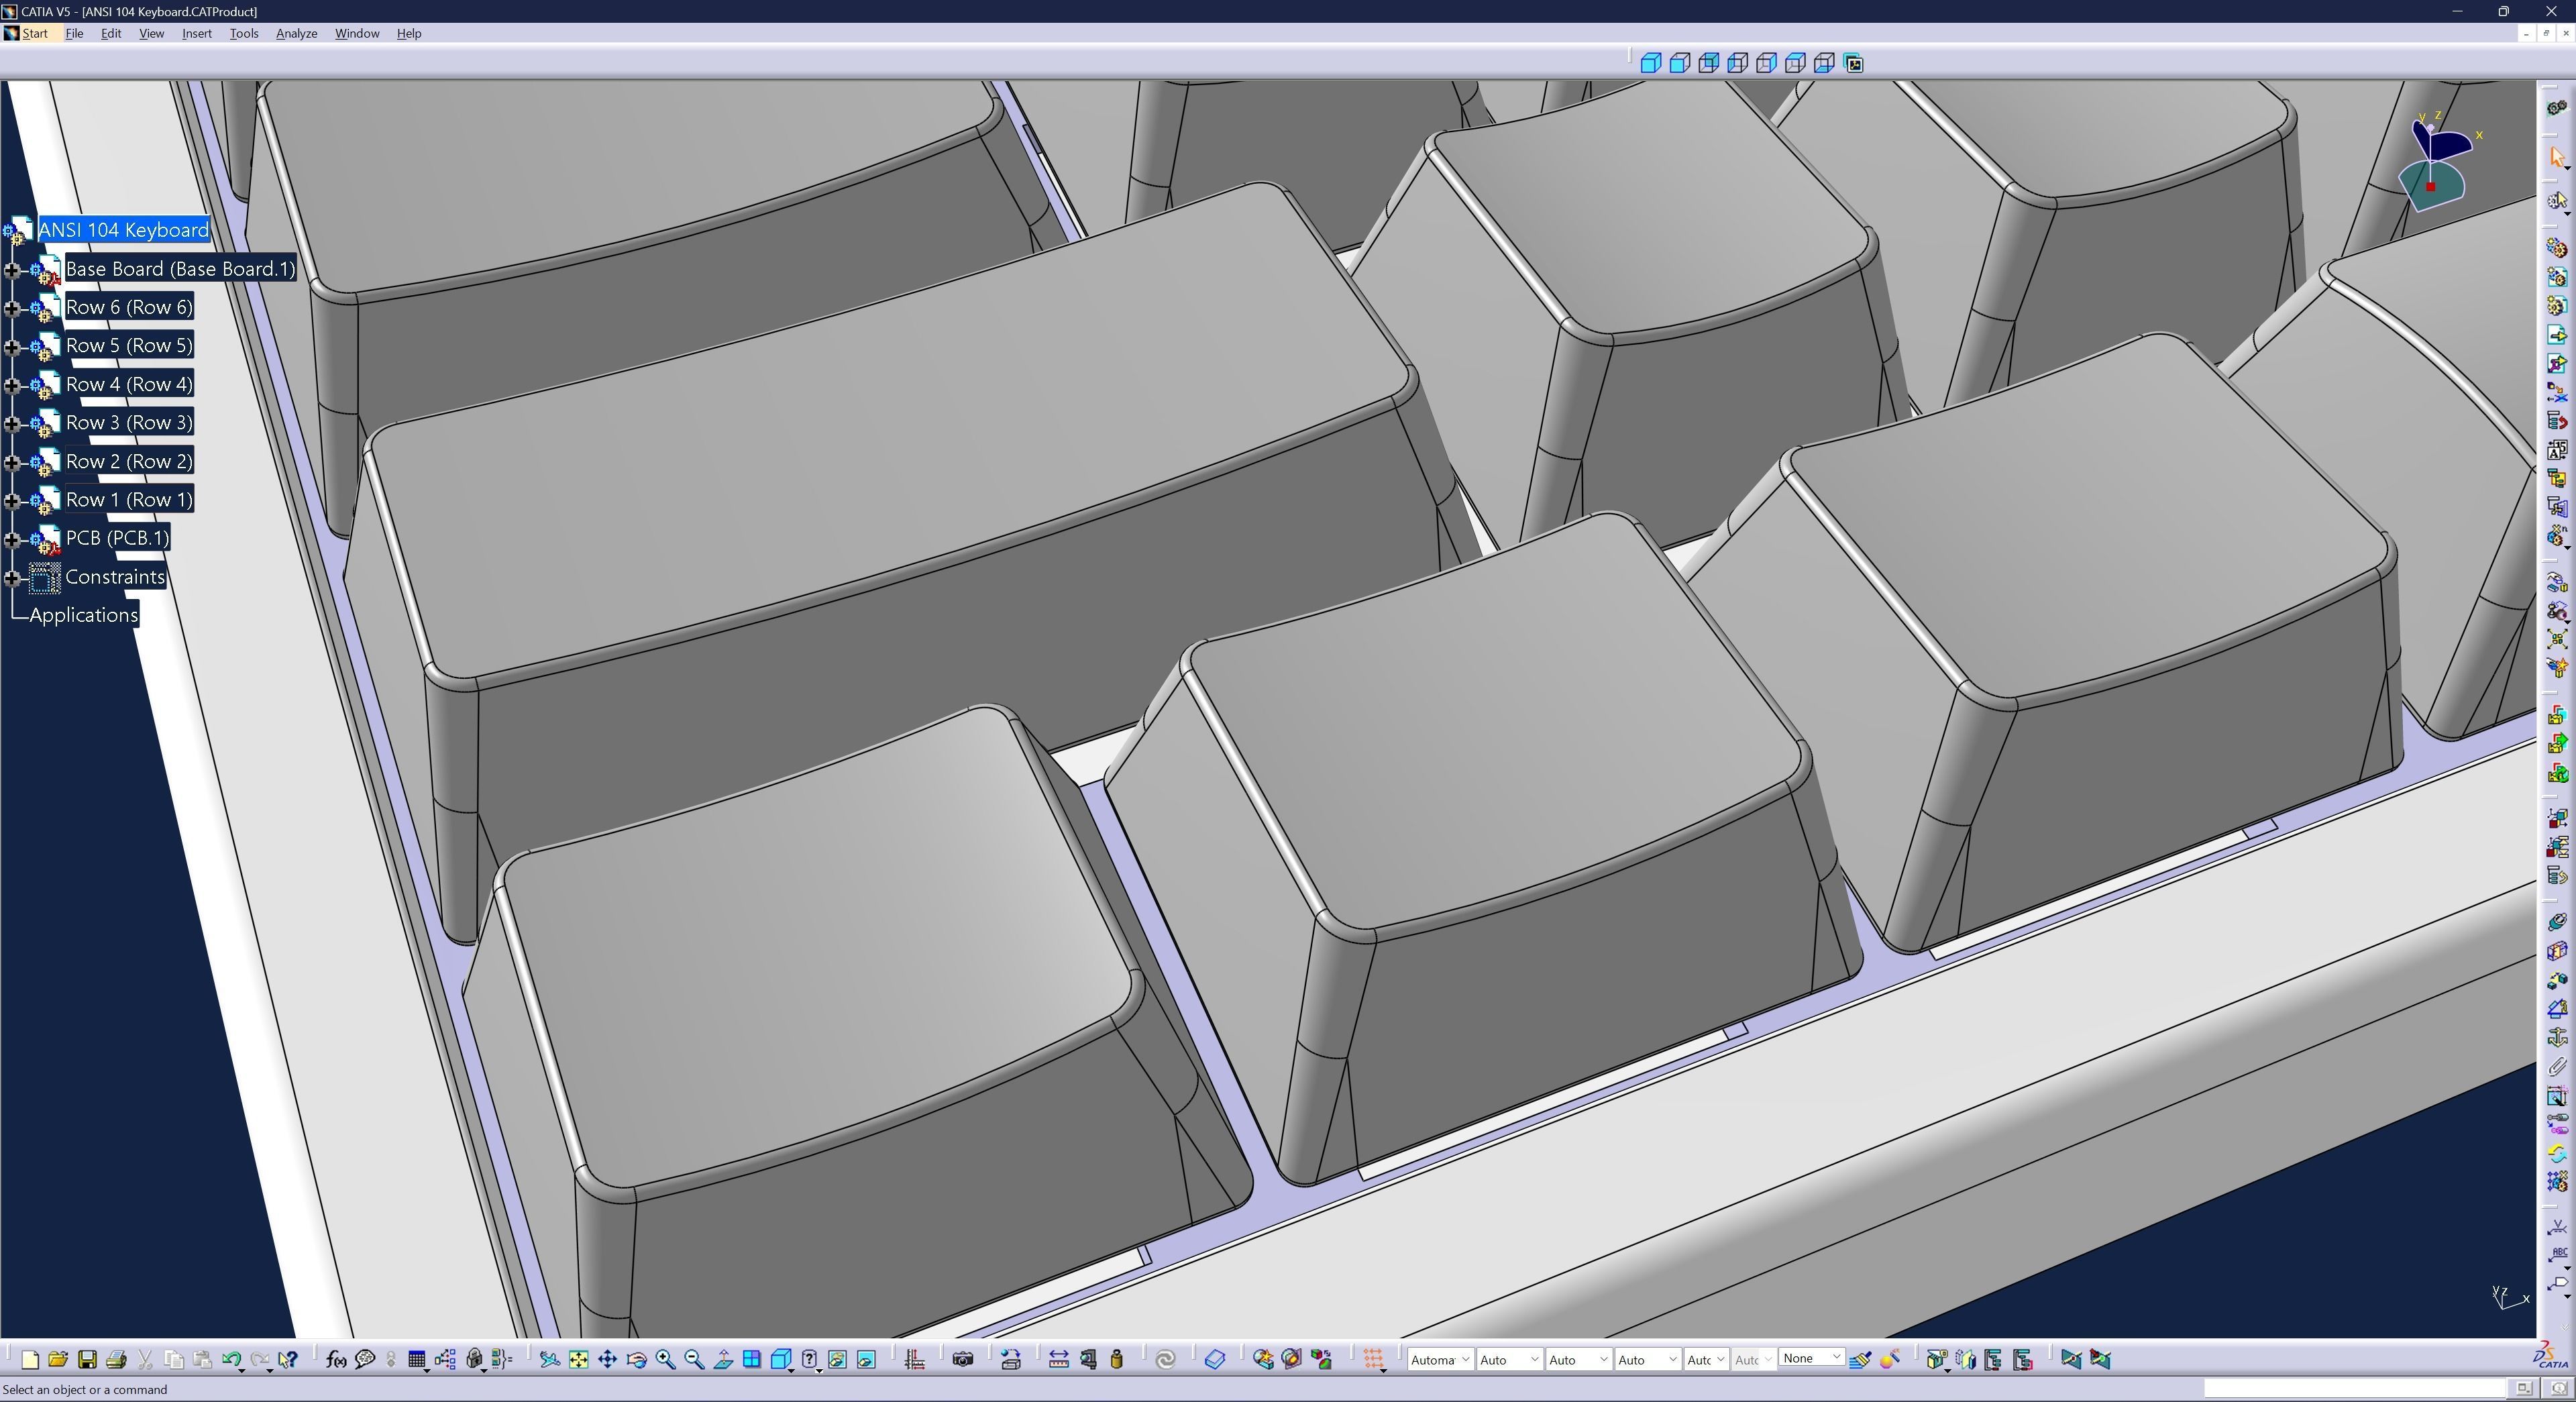Select Row 2 (Row 2) in tree
Image resolution: width=2576 pixels, height=1402 pixels.
coord(129,462)
